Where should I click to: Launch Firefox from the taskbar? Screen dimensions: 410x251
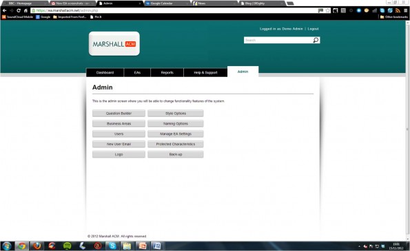coord(37,245)
